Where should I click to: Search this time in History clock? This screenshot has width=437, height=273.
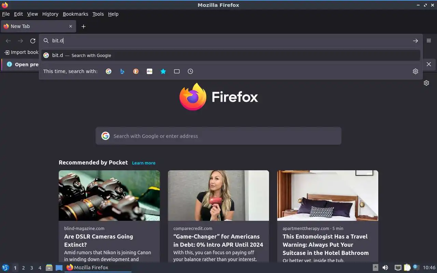(191, 71)
